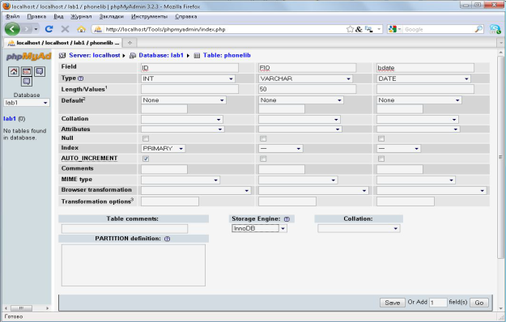The height and width of the screenshot is (322, 506).
Task: Open the Инструменты menu
Action: point(149,16)
